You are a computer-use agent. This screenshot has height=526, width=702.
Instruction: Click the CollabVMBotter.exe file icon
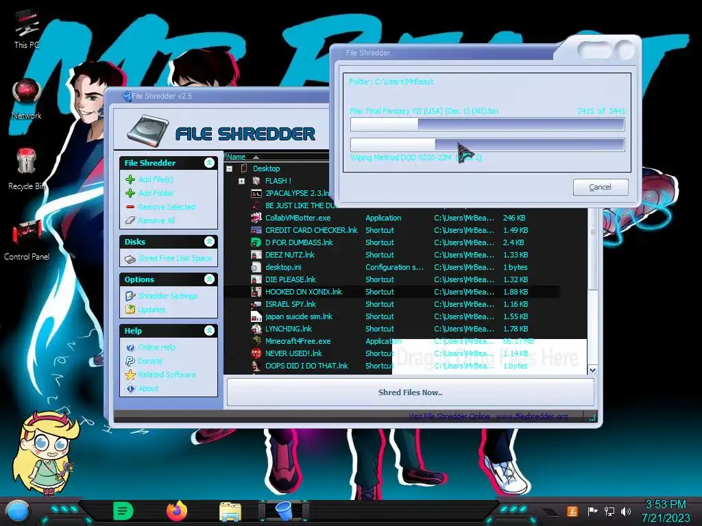coord(256,218)
